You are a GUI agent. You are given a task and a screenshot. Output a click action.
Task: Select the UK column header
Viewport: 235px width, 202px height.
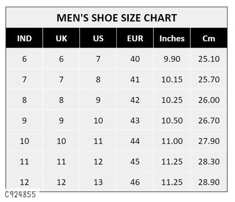click(x=61, y=39)
